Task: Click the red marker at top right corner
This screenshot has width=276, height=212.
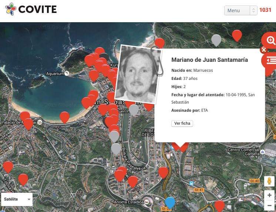Action: (x=237, y=36)
